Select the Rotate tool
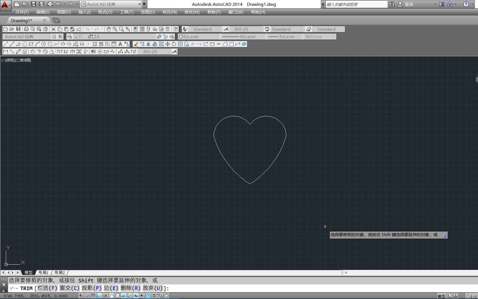This screenshot has width=478, height=299. coord(174,44)
